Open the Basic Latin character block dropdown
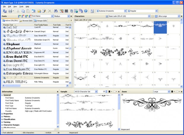The height and width of the screenshot is (135, 184). 149,16
